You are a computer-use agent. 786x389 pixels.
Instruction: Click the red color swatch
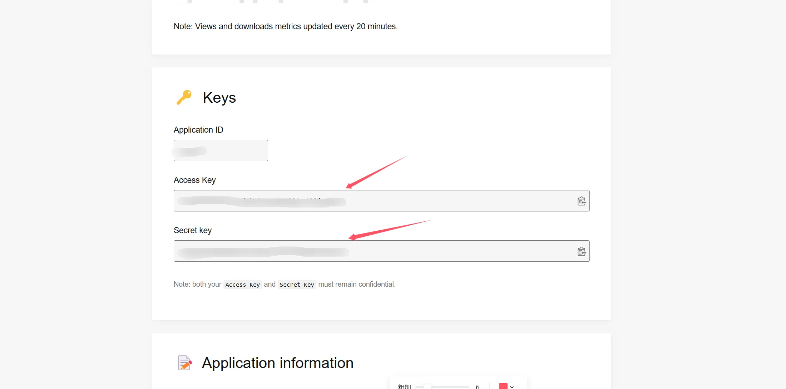pos(503,386)
